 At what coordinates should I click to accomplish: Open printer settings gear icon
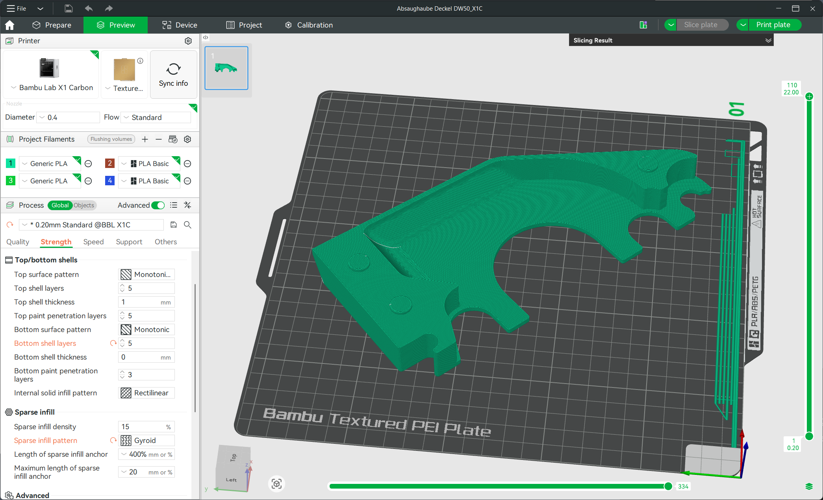188,41
